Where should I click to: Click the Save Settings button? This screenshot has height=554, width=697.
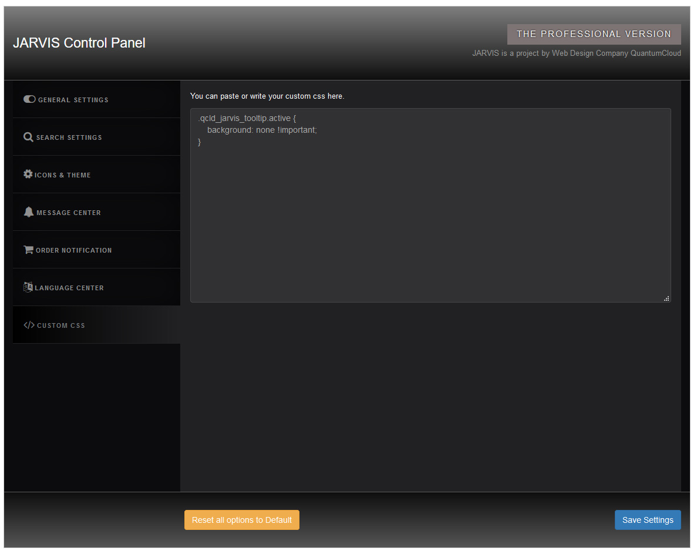pos(648,520)
